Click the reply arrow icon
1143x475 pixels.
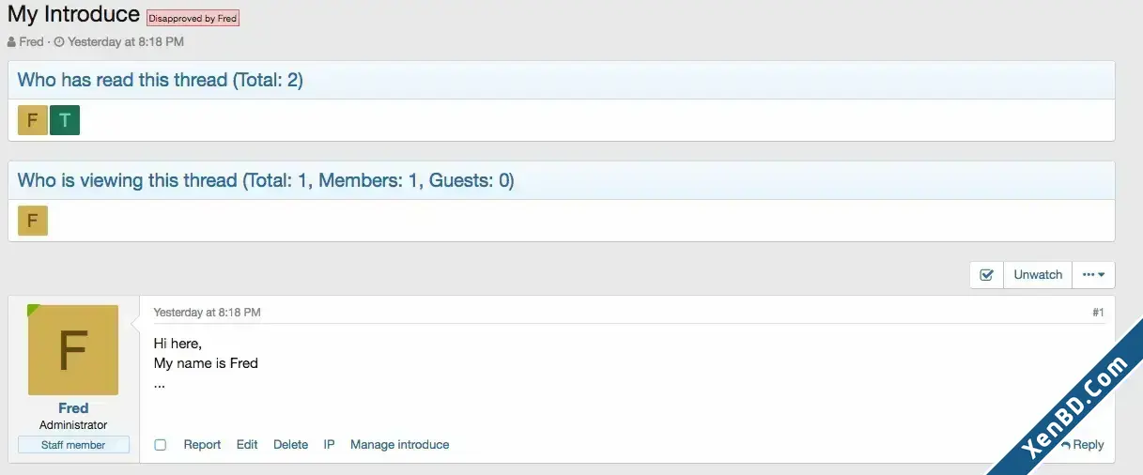pos(1065,445)
